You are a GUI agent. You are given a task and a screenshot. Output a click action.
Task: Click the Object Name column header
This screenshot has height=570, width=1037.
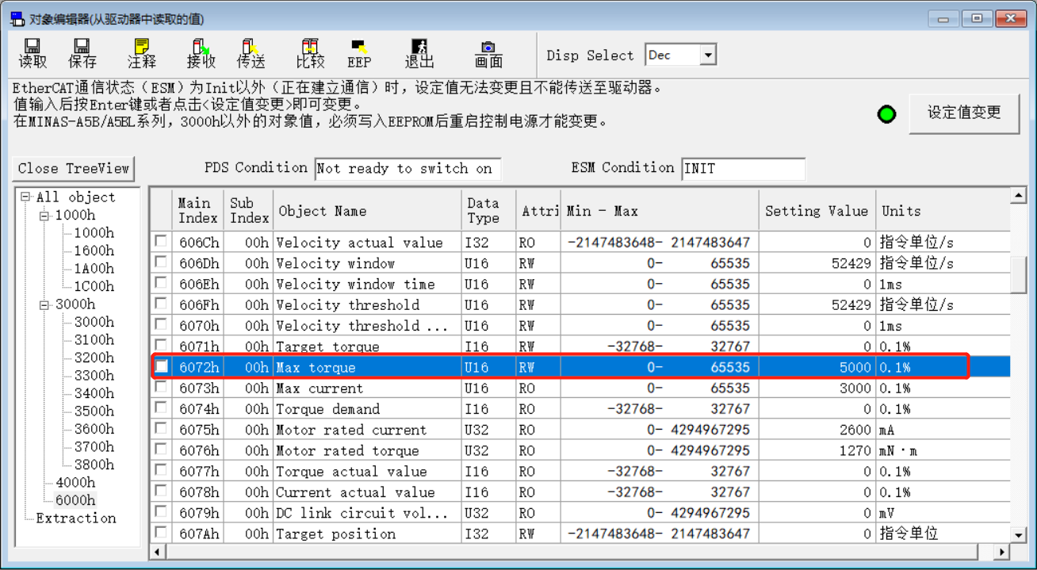[x=367, y=211]
